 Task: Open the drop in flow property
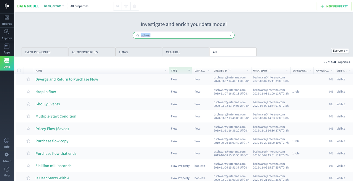46,92
